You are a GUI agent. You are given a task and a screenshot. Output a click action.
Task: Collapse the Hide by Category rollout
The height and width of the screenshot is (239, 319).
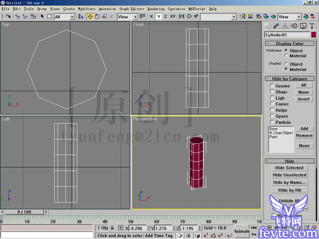coord(290,79)
